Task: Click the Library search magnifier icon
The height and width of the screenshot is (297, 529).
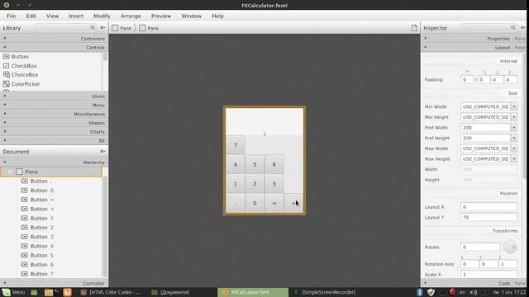Action: (92, 27)
